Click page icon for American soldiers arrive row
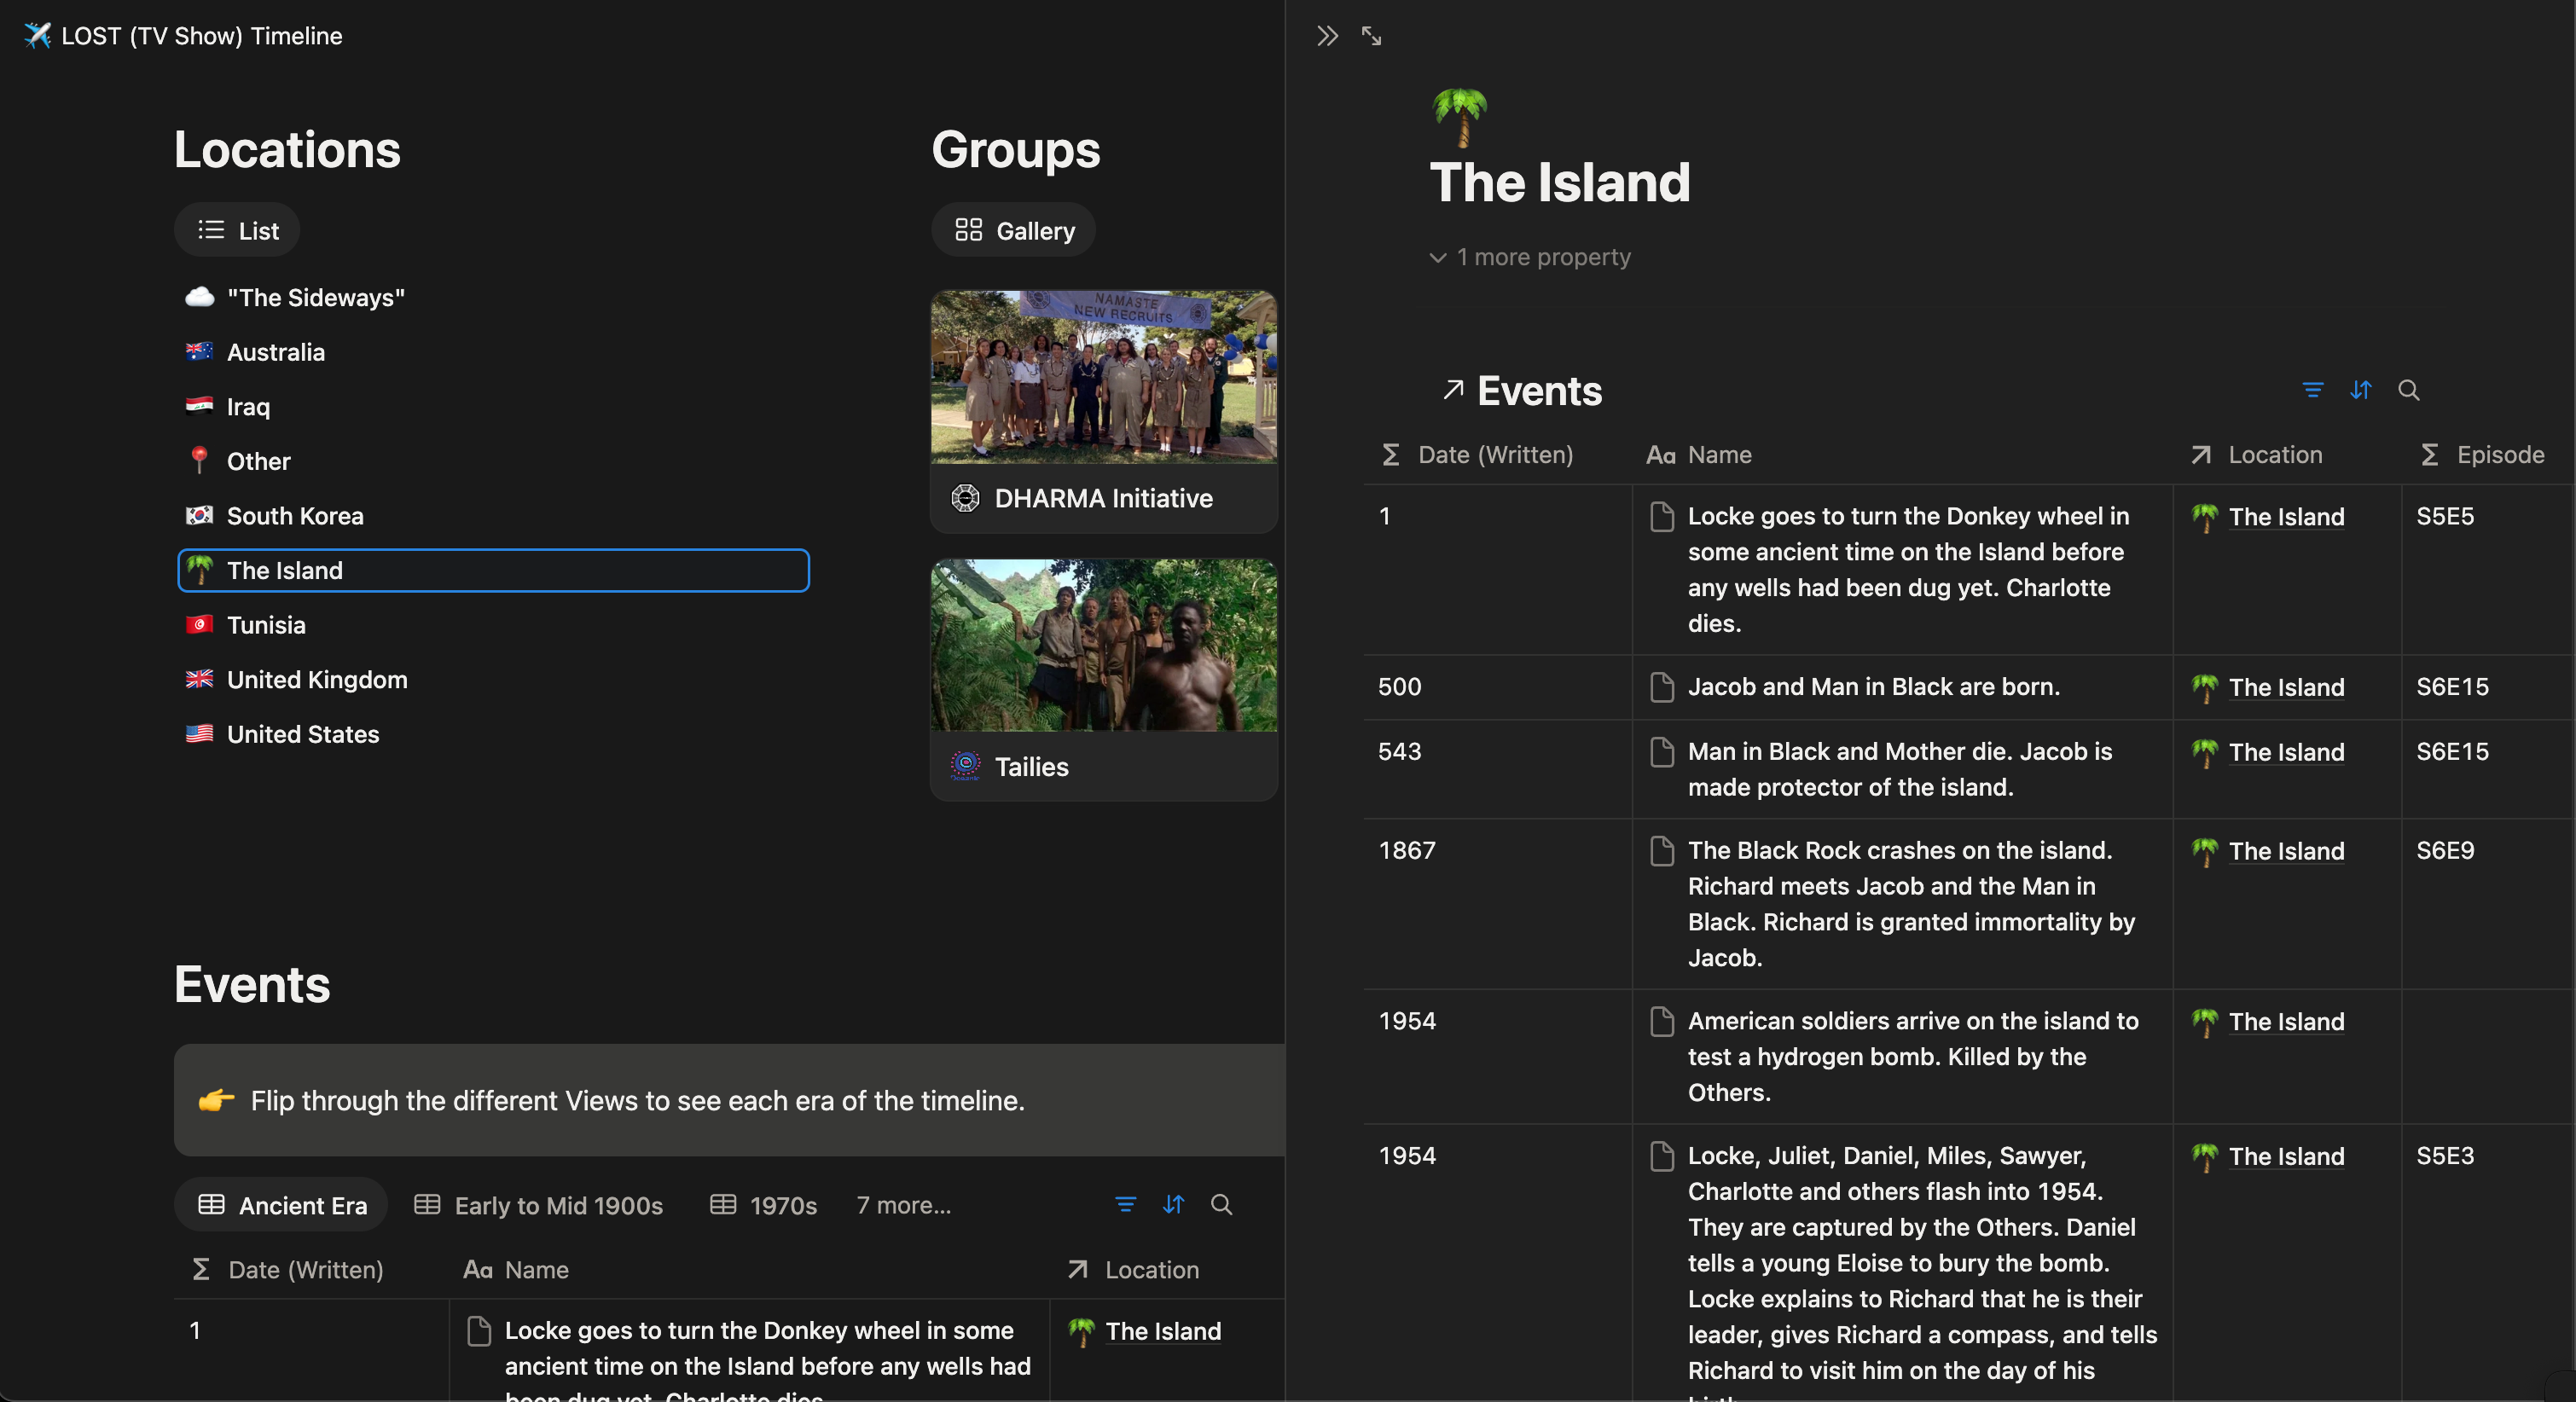2576x1402 pixels. (1661, 1021)
